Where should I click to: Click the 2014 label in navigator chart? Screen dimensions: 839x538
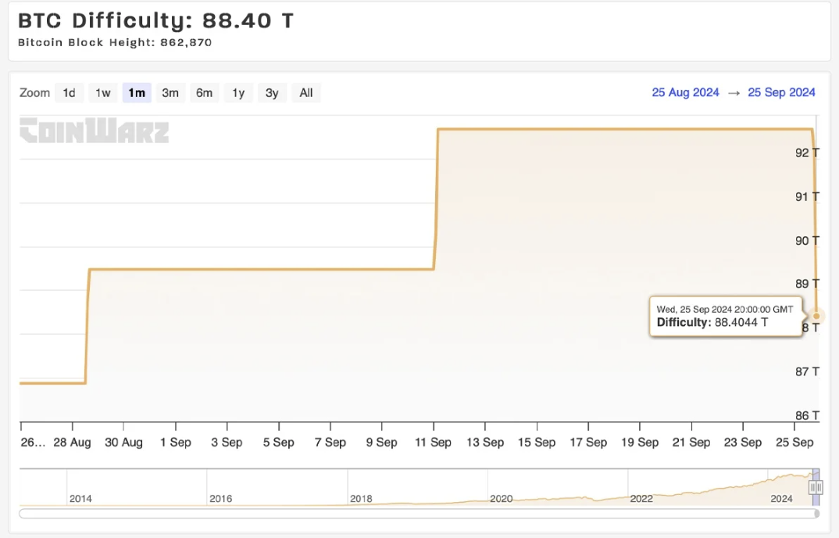tap(80, 498)
